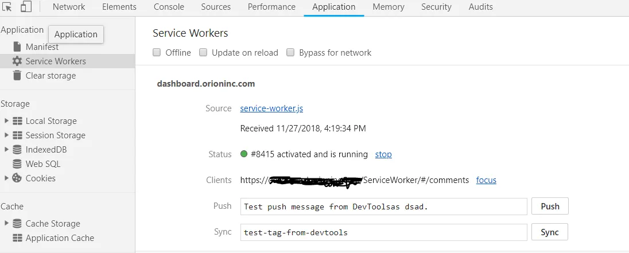Expand the Session Storage tree arrow

point(6,135)
